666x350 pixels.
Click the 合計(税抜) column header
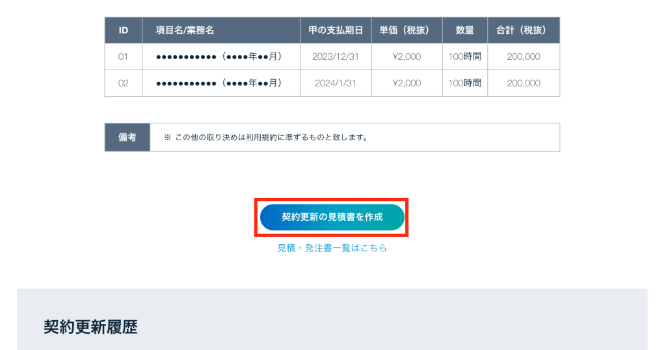[x=523, y=31]
